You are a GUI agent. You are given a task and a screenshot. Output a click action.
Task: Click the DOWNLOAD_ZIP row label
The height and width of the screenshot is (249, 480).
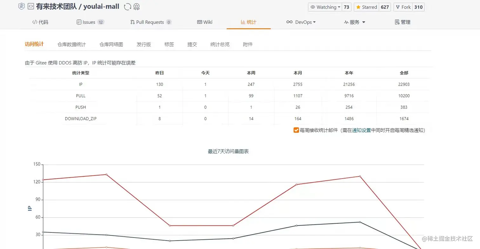point(81,119)
